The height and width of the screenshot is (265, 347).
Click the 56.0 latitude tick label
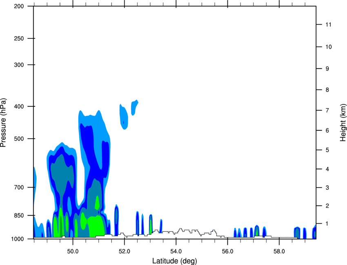coord(227,252)
